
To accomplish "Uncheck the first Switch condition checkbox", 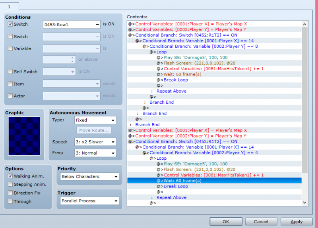I will point(10,24).
